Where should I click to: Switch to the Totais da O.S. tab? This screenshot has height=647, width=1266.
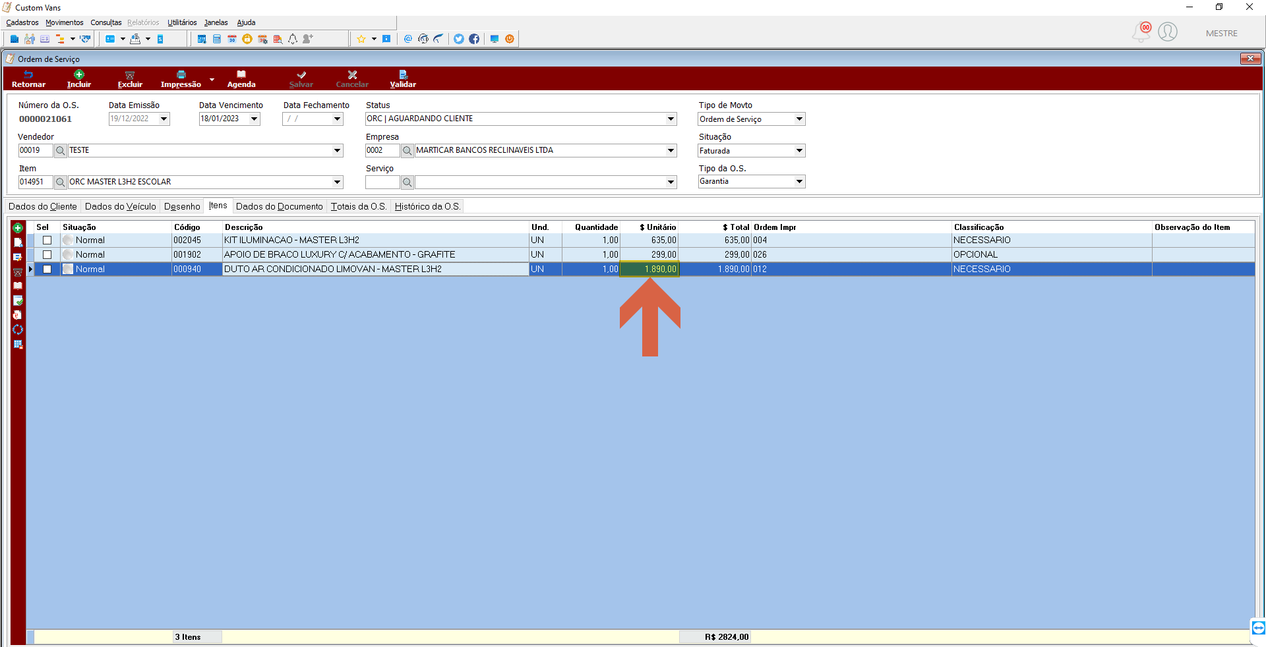[359, 206]
